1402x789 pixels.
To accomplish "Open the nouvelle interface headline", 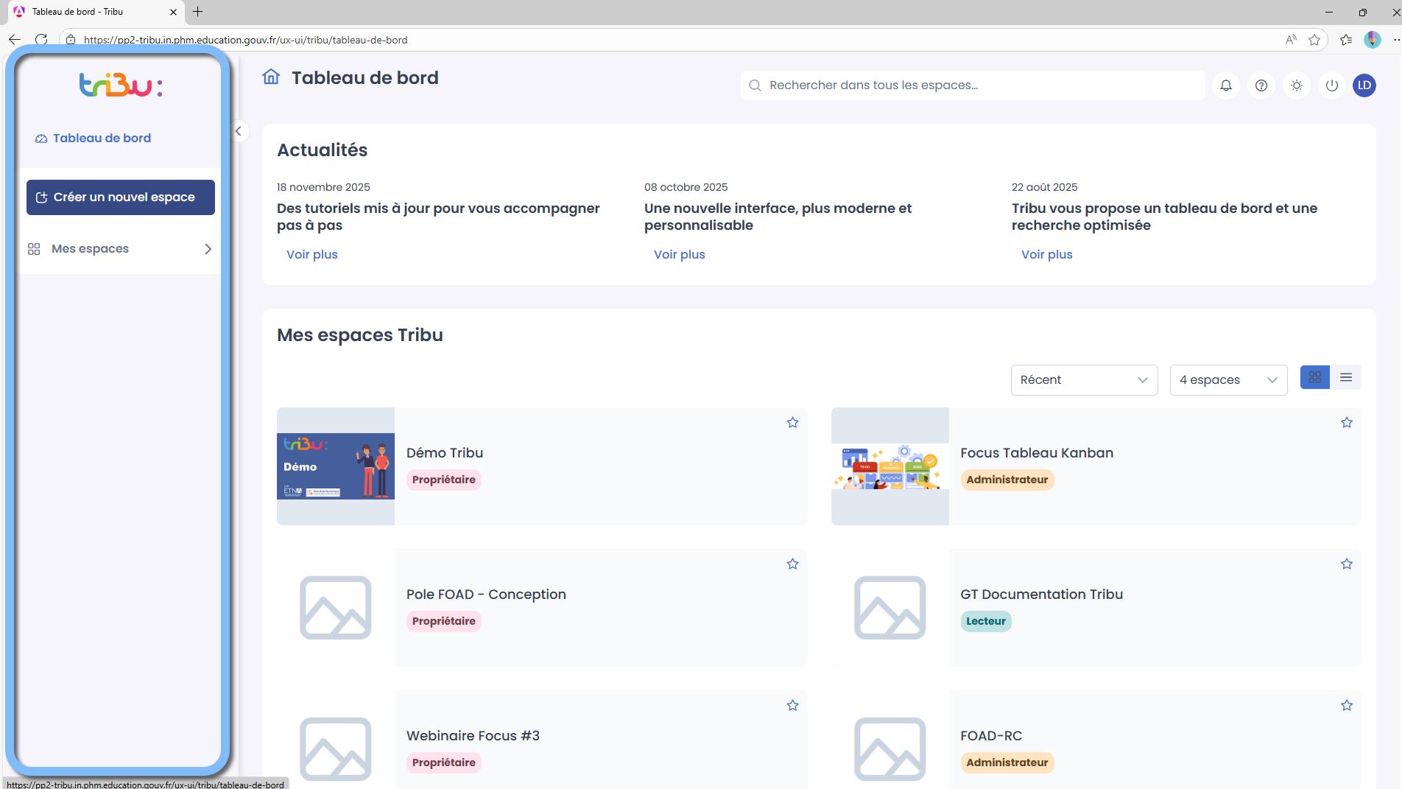I will coord(778,217).
